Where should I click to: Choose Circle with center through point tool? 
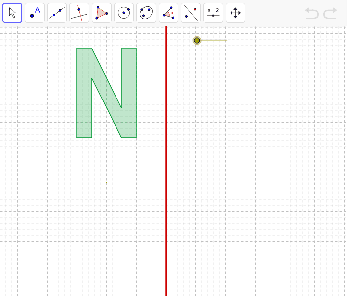click(x=124, y=13)
